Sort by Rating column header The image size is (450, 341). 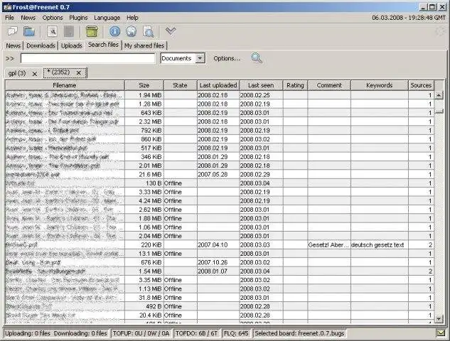tap(295, 85)
